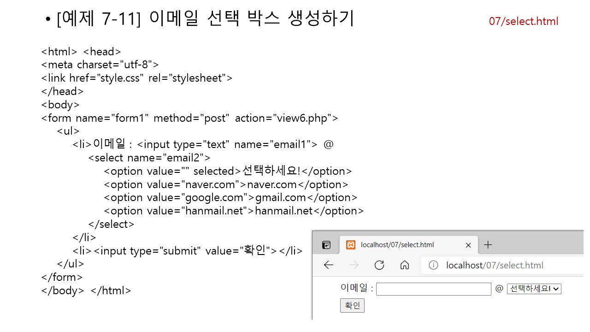Viewport: 590px width, 332px height.
Task: Click the greyed-out forward arrow
Action: point(354,265)
